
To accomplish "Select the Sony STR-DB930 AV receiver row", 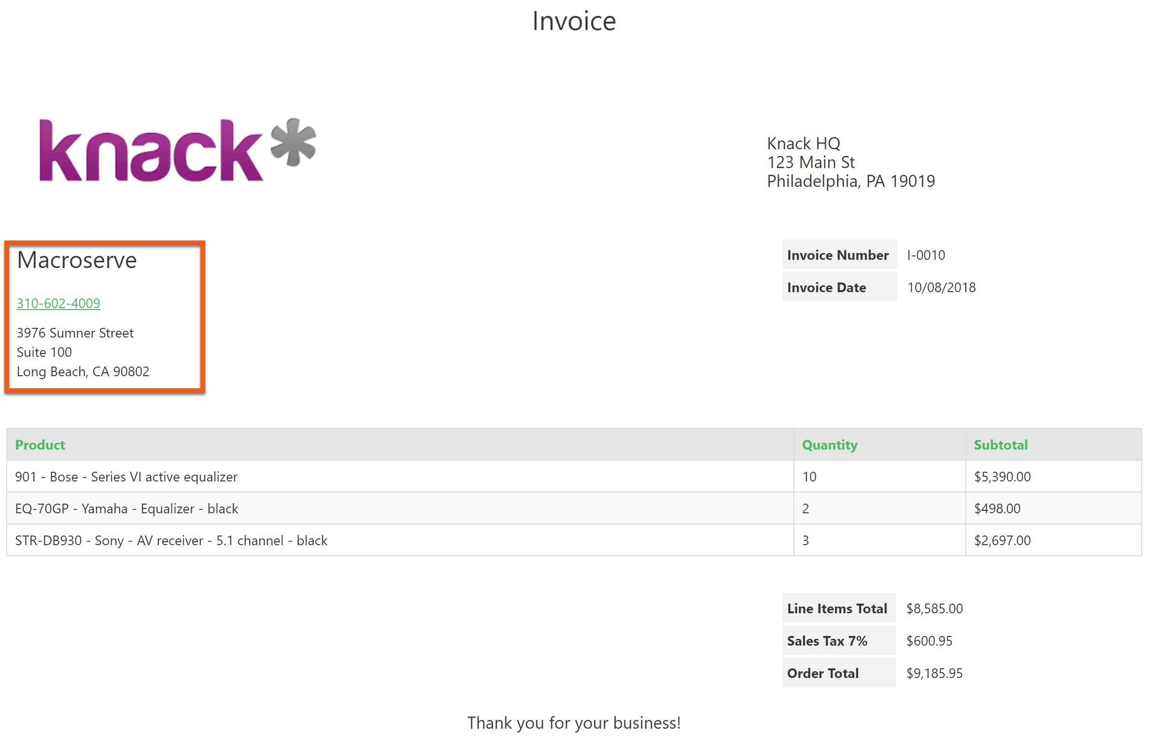I will (574, 541).
